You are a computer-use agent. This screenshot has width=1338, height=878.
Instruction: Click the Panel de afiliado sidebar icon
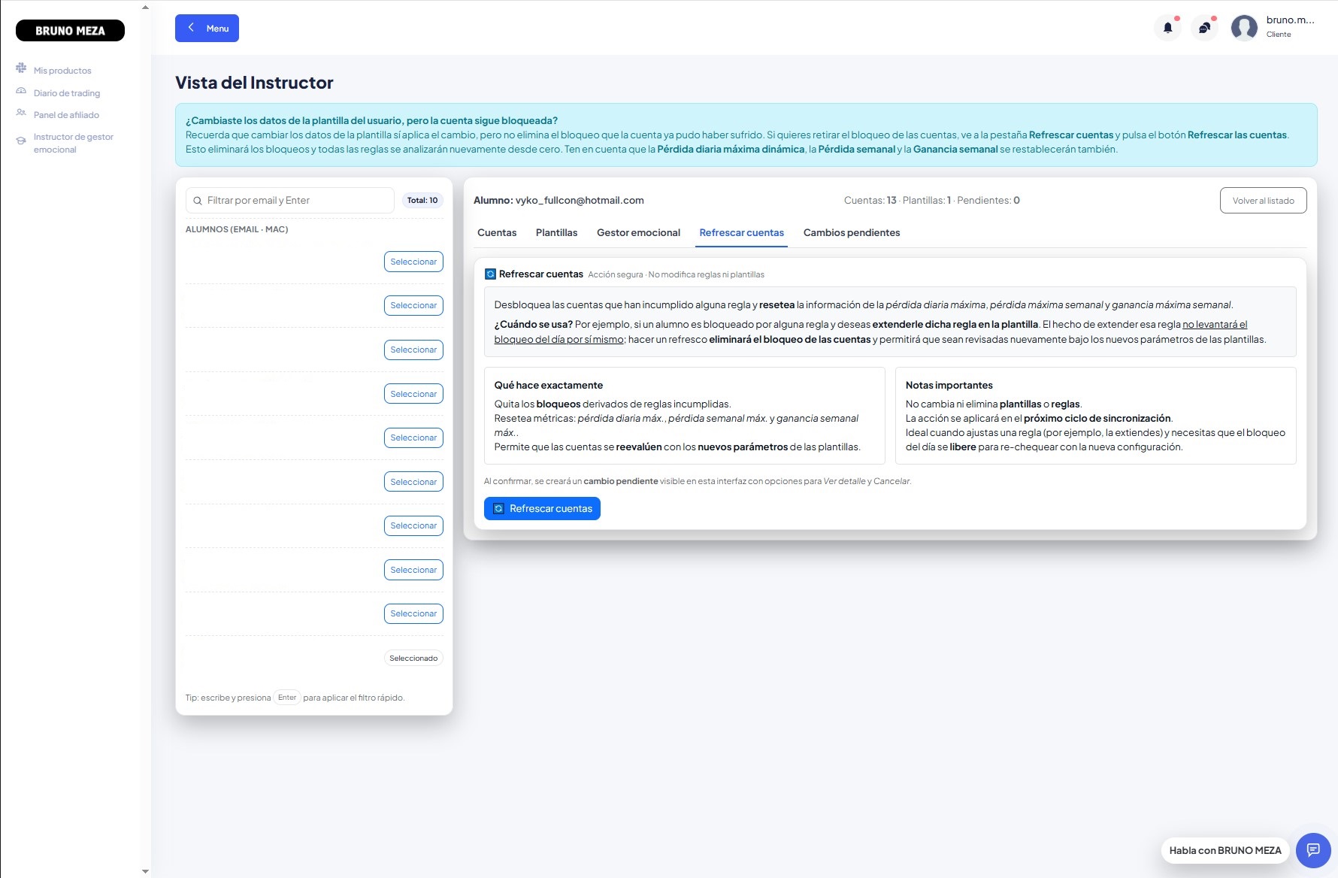point(21,114)
